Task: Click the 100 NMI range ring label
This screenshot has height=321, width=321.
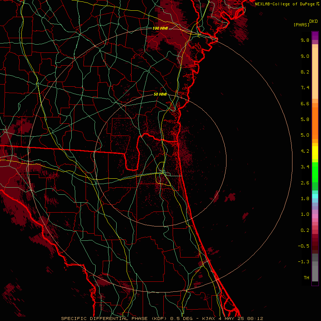Action: coord(160,28)
